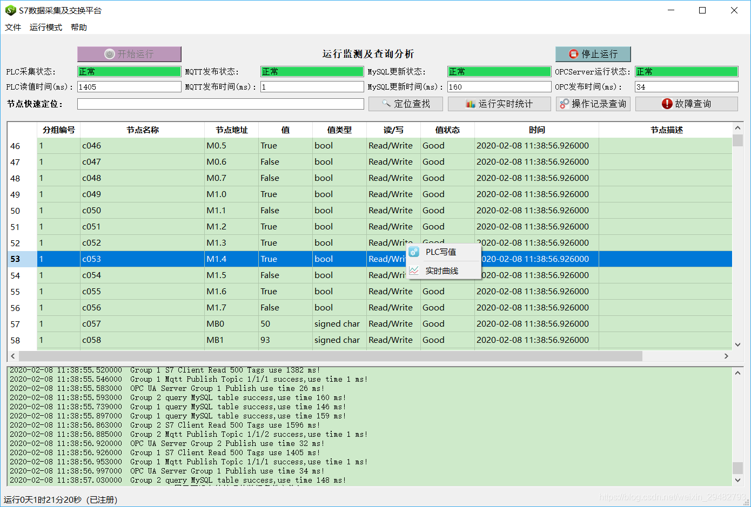This screenshot has width=751, height=507.
Task: Click the 实时曲线 curve icon in context menu
Action: click(414, 271)
